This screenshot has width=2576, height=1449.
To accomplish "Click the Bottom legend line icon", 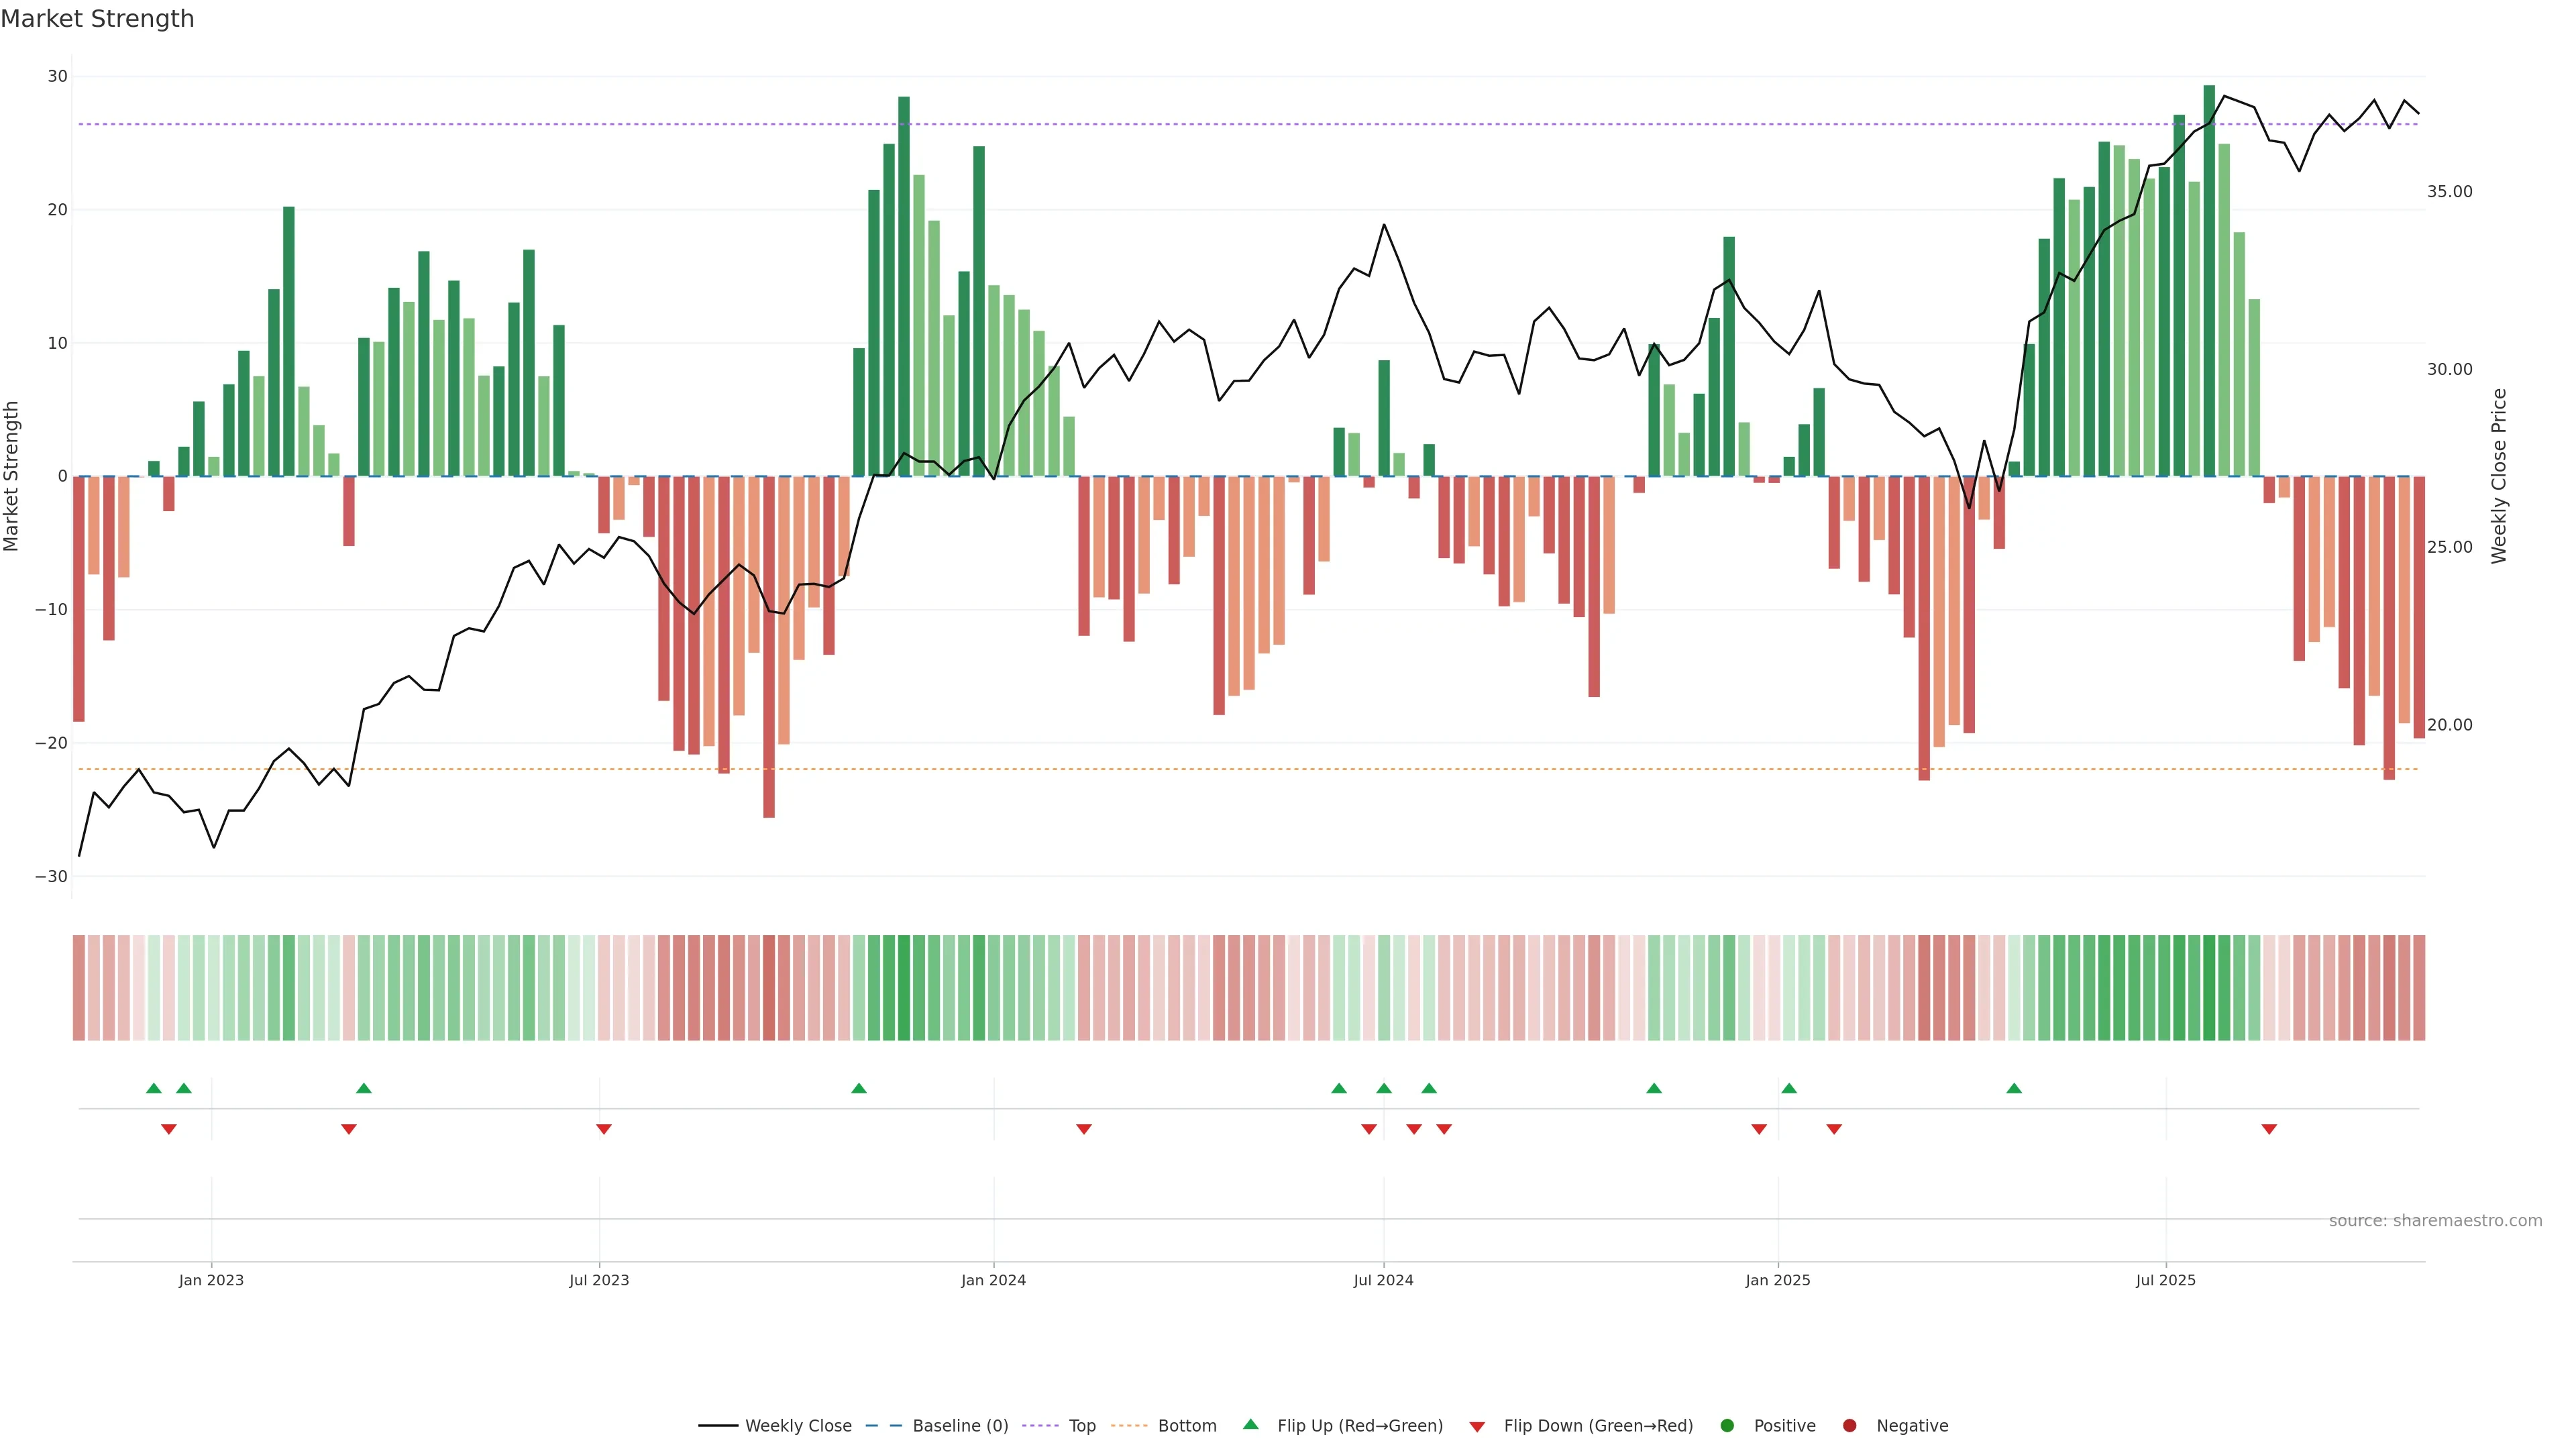I will (1129, 1425).
